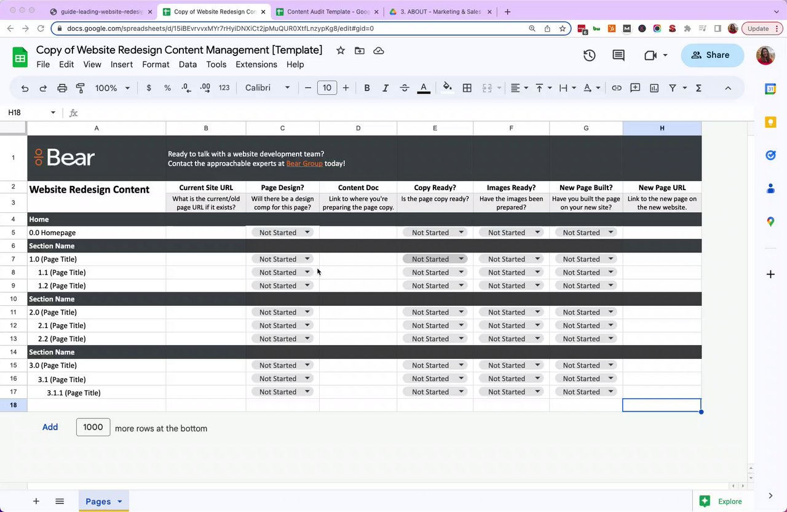This screenshot has width=787, height=512.
Task: Format as currency
Action: point(149,88)
